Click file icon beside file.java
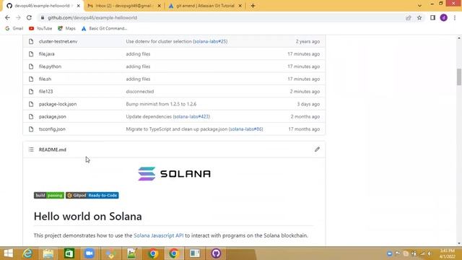This screenshot has height=260, width=462. click(31, 54)
